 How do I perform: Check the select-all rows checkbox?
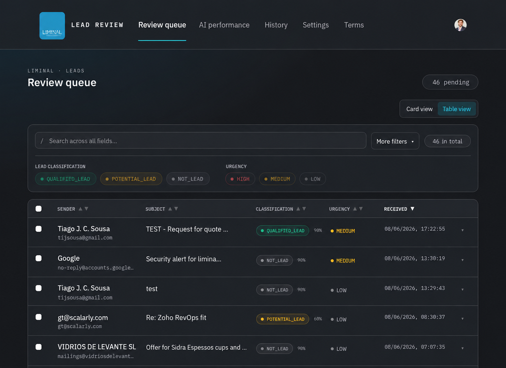point(39,209)
